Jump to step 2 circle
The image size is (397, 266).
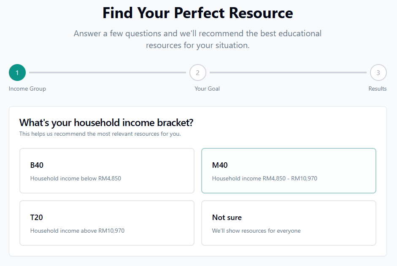pyautogui.click(x=198, y=73)
